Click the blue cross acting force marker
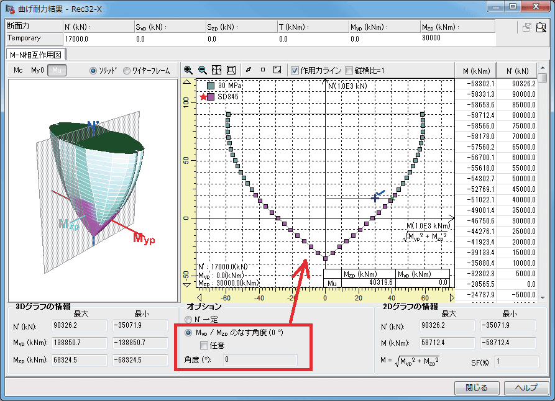The height and width of the screenshot is (401, 555). (x=375, y=198)
